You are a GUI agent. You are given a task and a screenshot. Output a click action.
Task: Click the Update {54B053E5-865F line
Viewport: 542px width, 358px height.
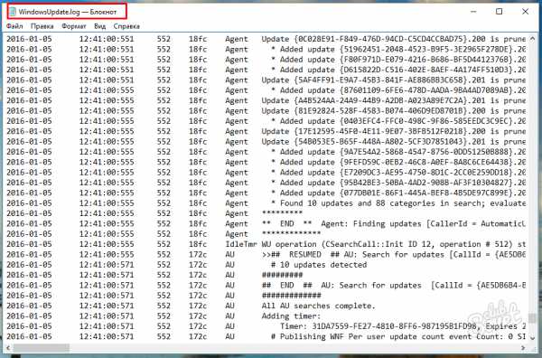pyautogui.click(x=266, y=142)
